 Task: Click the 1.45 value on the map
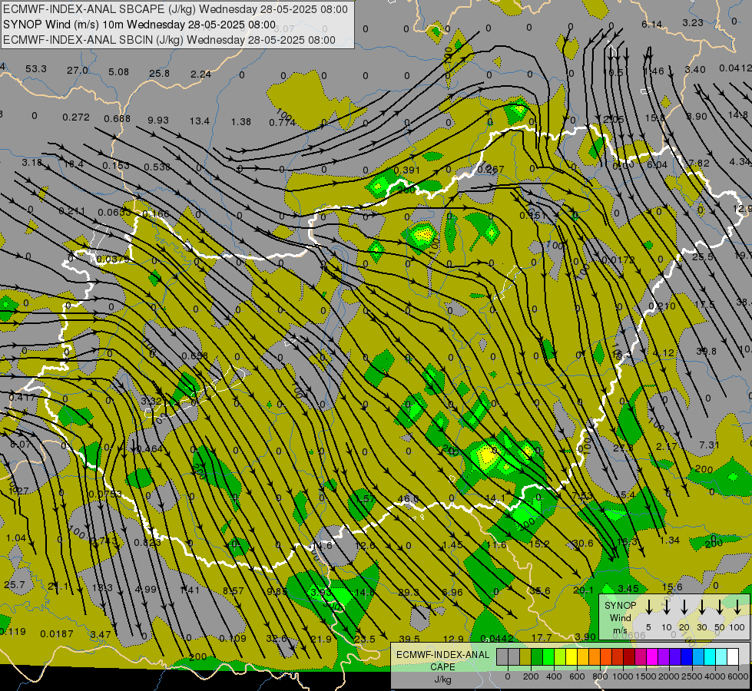point(452,545)
